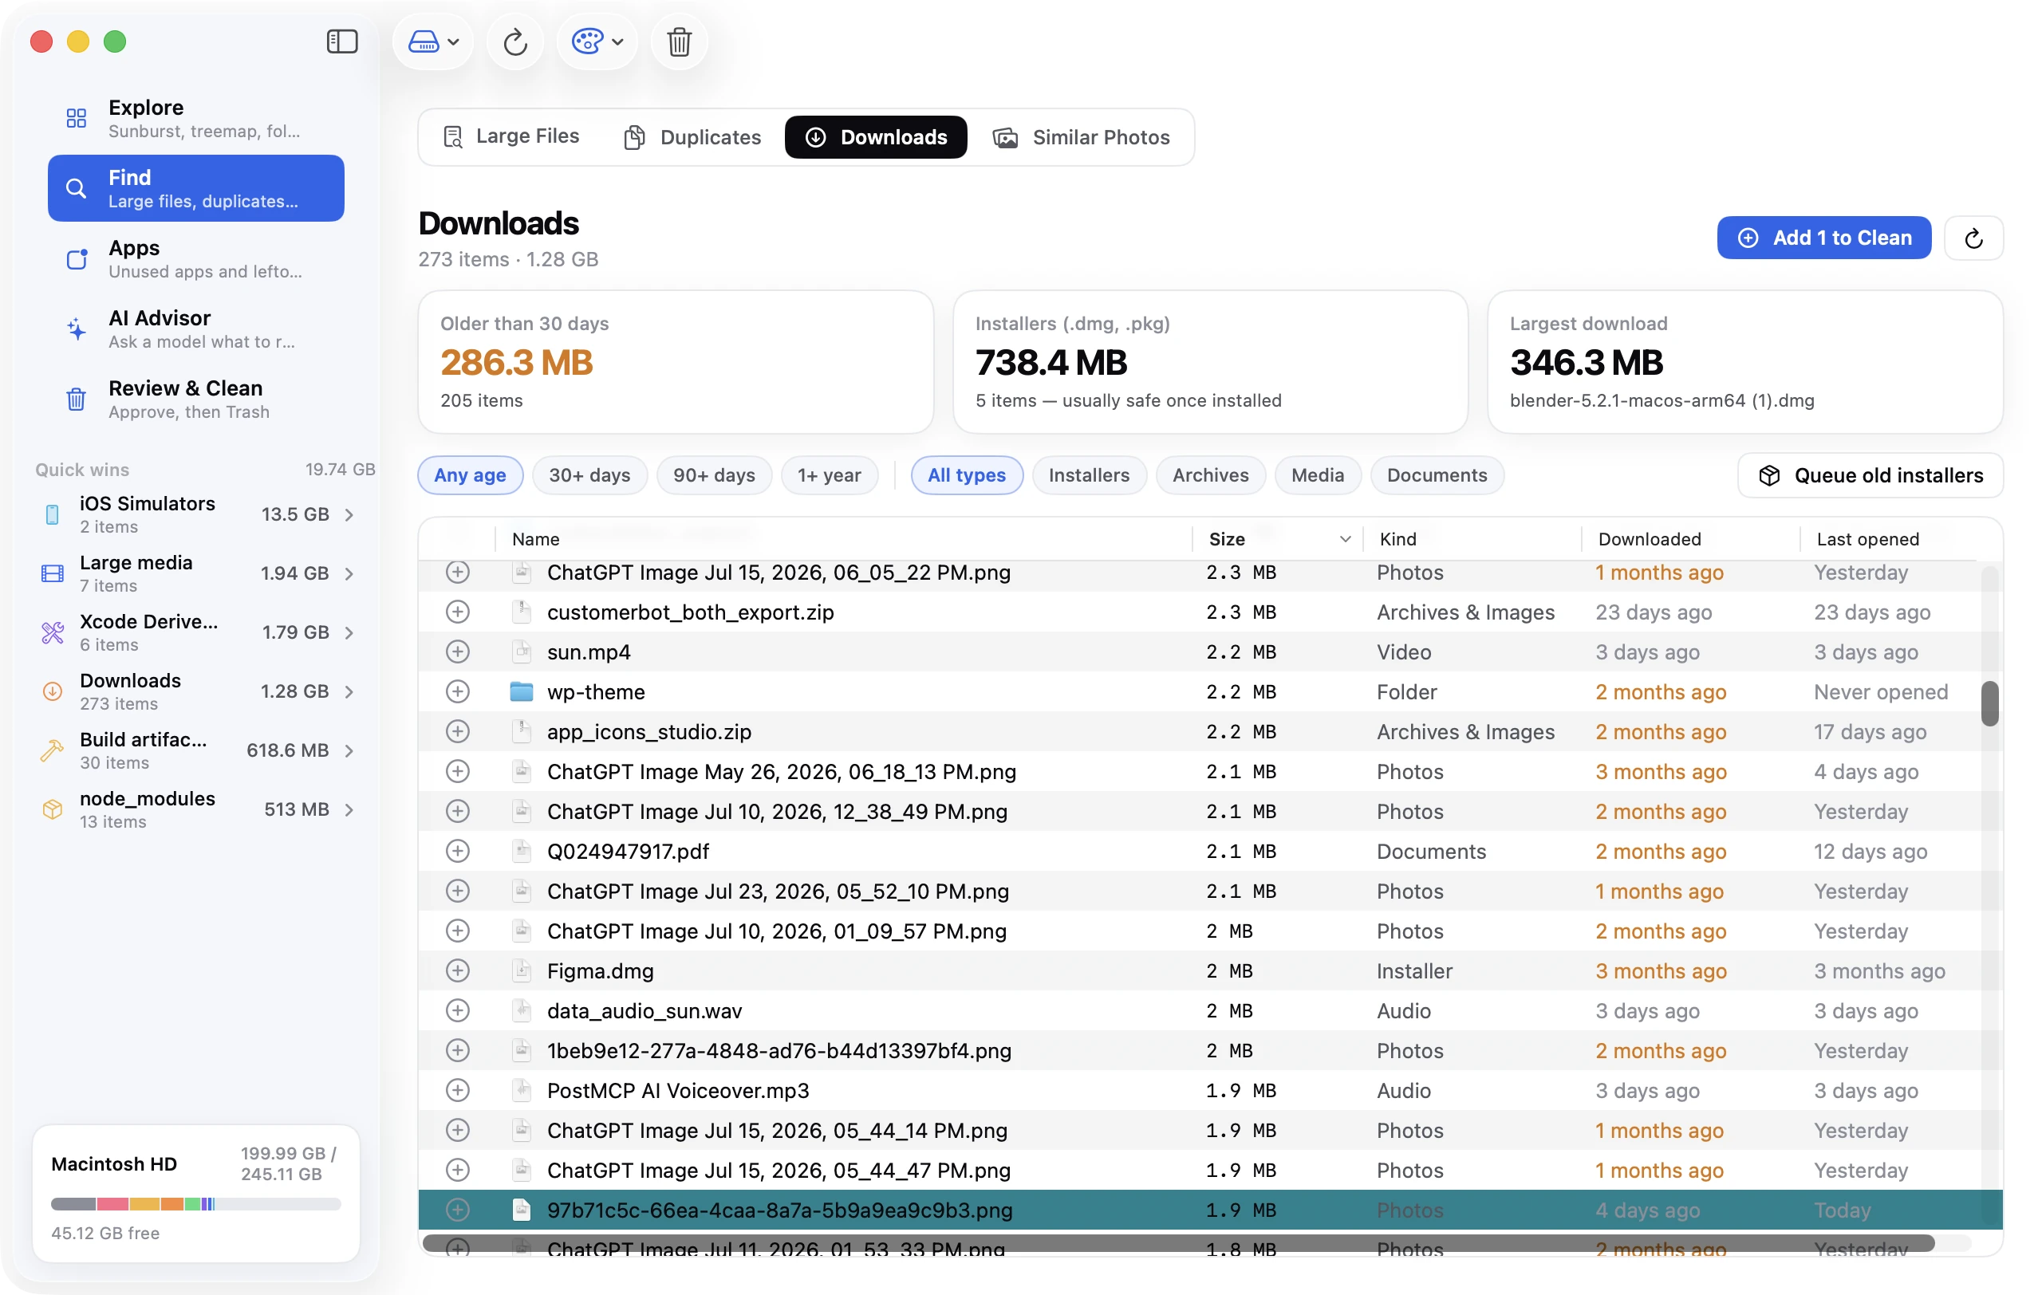
Task: Sort by the Size column chevron
Action: tap(1344, 539)
